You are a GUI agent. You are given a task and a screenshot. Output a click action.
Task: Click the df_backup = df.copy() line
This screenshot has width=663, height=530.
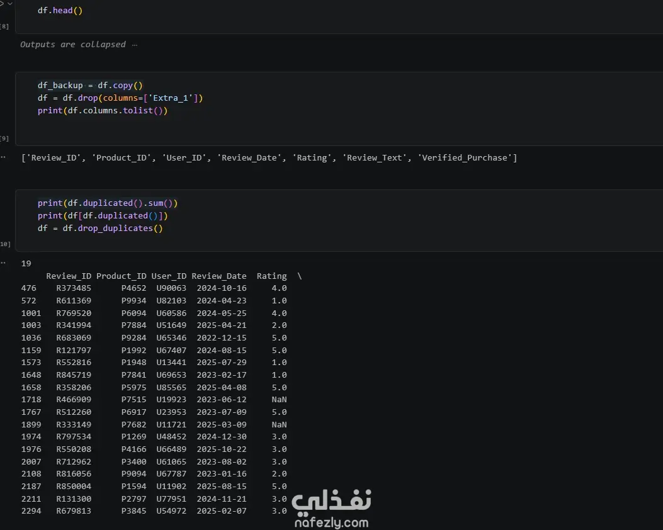(90, 86)
